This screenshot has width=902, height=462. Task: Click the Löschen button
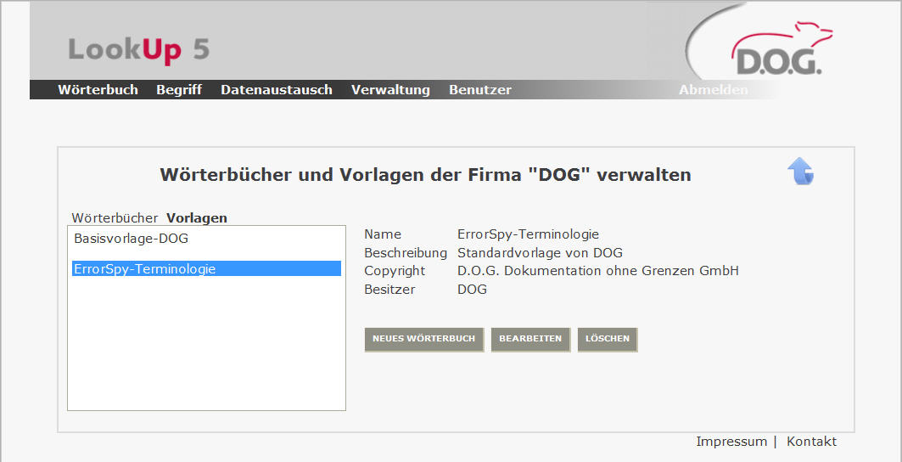tap(608, 340)
